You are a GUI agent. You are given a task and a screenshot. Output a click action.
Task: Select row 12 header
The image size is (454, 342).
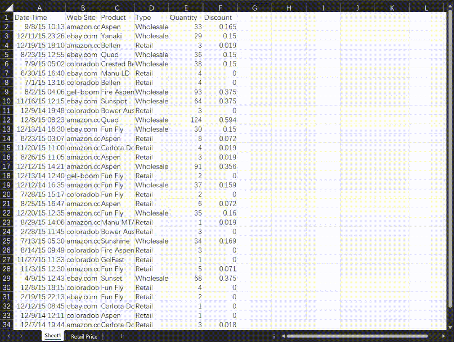7,120
